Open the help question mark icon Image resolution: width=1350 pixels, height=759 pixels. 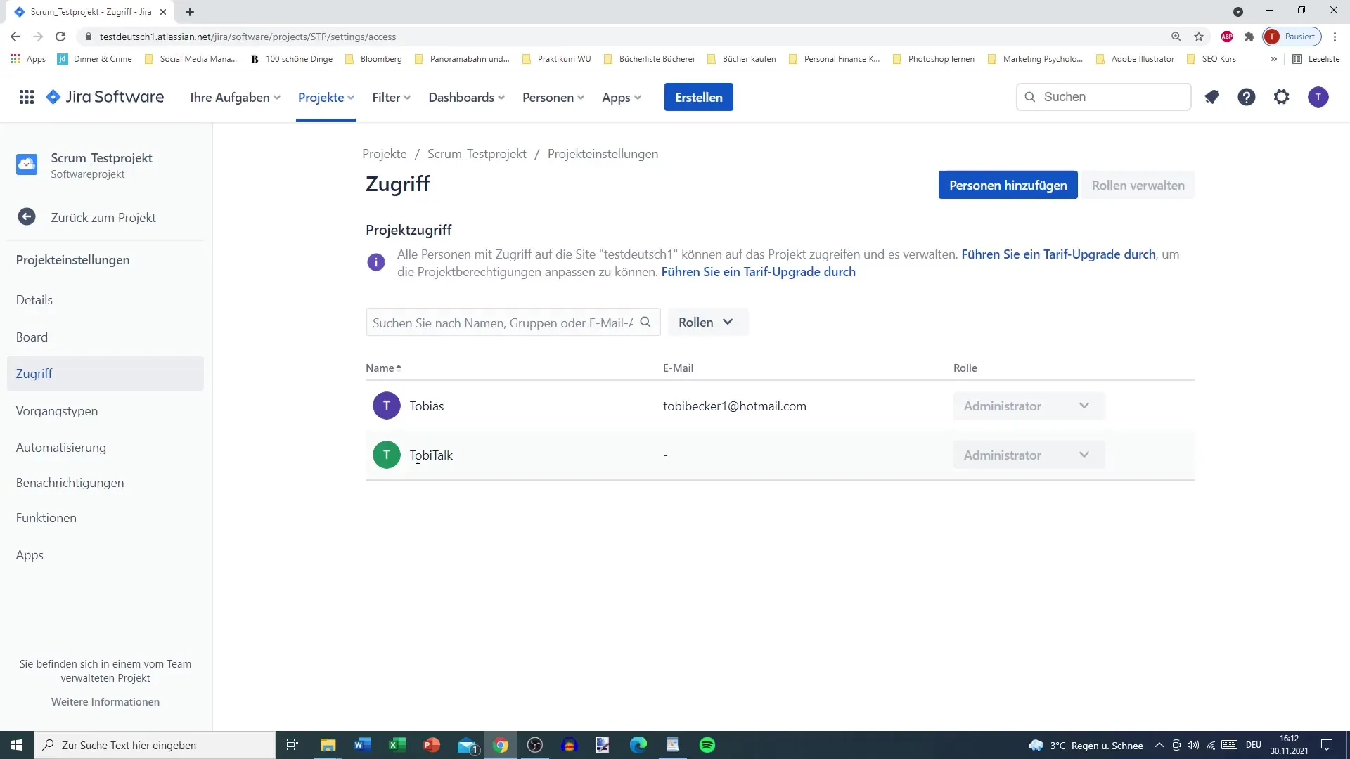point(1246,96)
